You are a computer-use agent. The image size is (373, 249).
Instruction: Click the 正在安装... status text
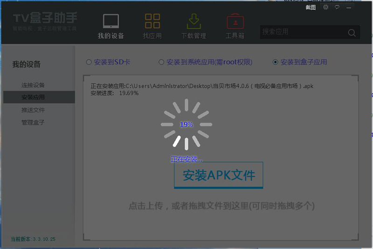tap(186, 159)
